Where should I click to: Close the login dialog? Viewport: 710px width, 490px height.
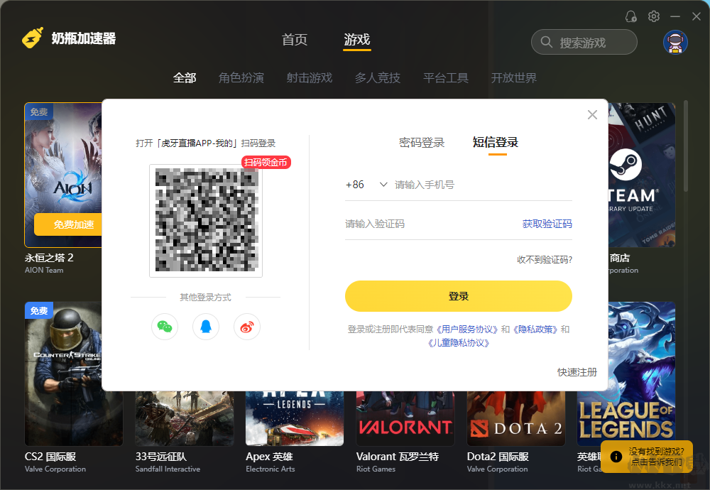(592, 114)
